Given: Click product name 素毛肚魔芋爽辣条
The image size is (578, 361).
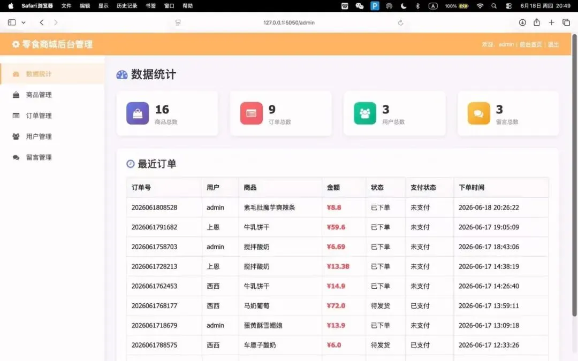Looking at the screenshot, I should click(269, 208).
